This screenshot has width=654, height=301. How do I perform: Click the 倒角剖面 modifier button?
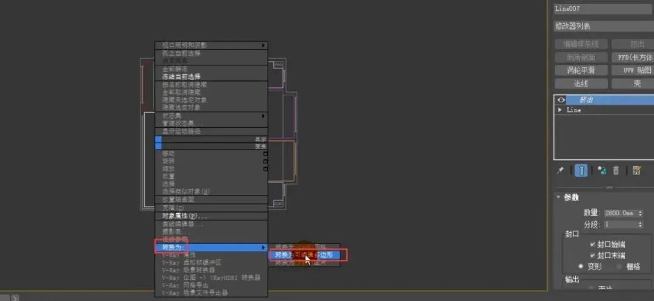[x=581, y=58]
